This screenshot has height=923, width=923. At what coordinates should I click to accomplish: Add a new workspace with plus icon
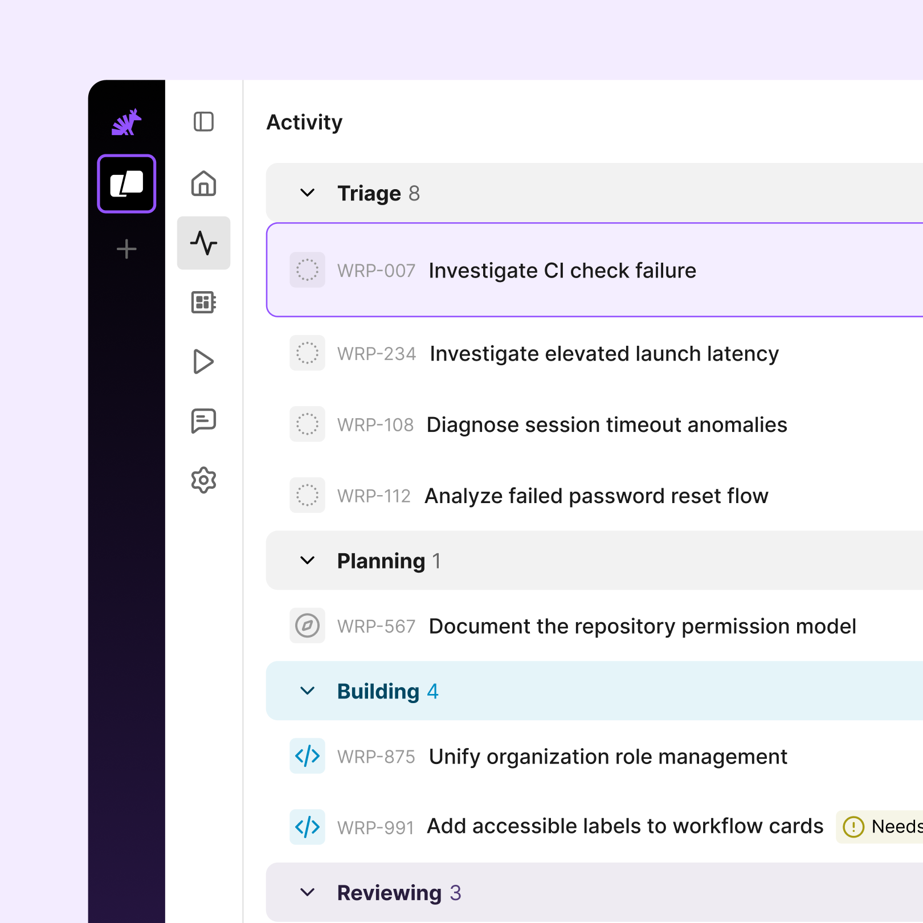[126, 249]
